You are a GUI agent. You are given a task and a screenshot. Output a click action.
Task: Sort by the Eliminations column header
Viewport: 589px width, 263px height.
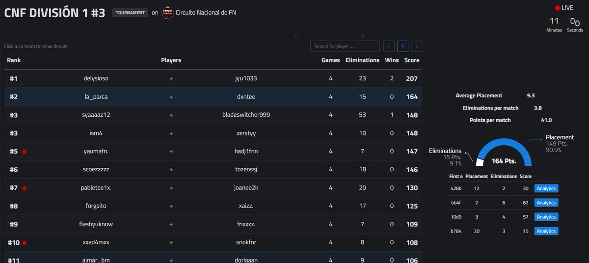[x=362, y=60]
